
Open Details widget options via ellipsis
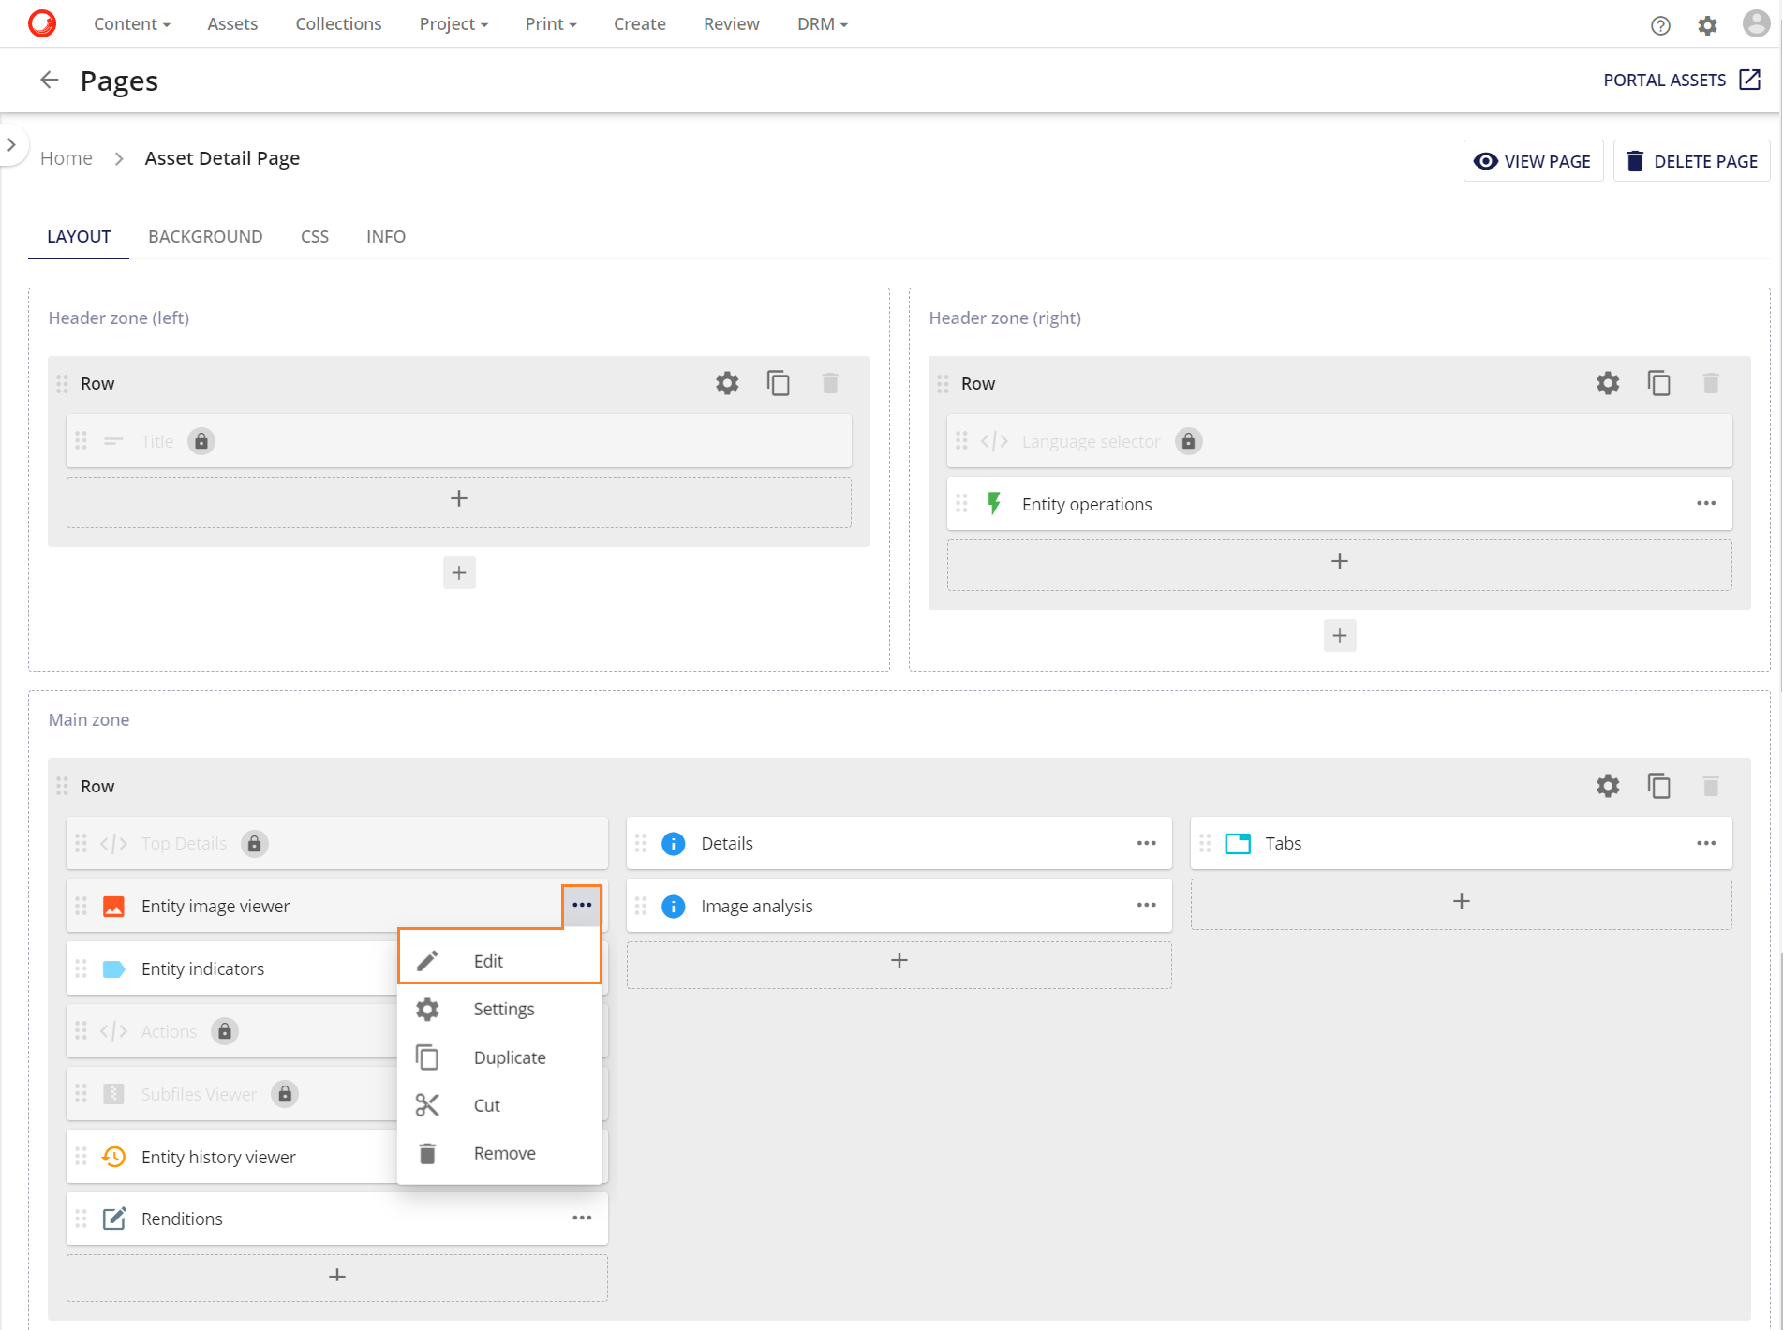pos(1146,843)
